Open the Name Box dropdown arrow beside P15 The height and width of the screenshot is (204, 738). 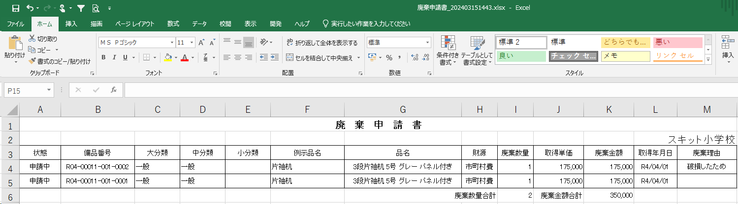49,90
